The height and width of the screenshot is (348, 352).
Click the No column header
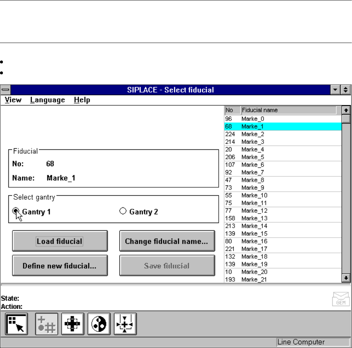[x=233, y=110]
